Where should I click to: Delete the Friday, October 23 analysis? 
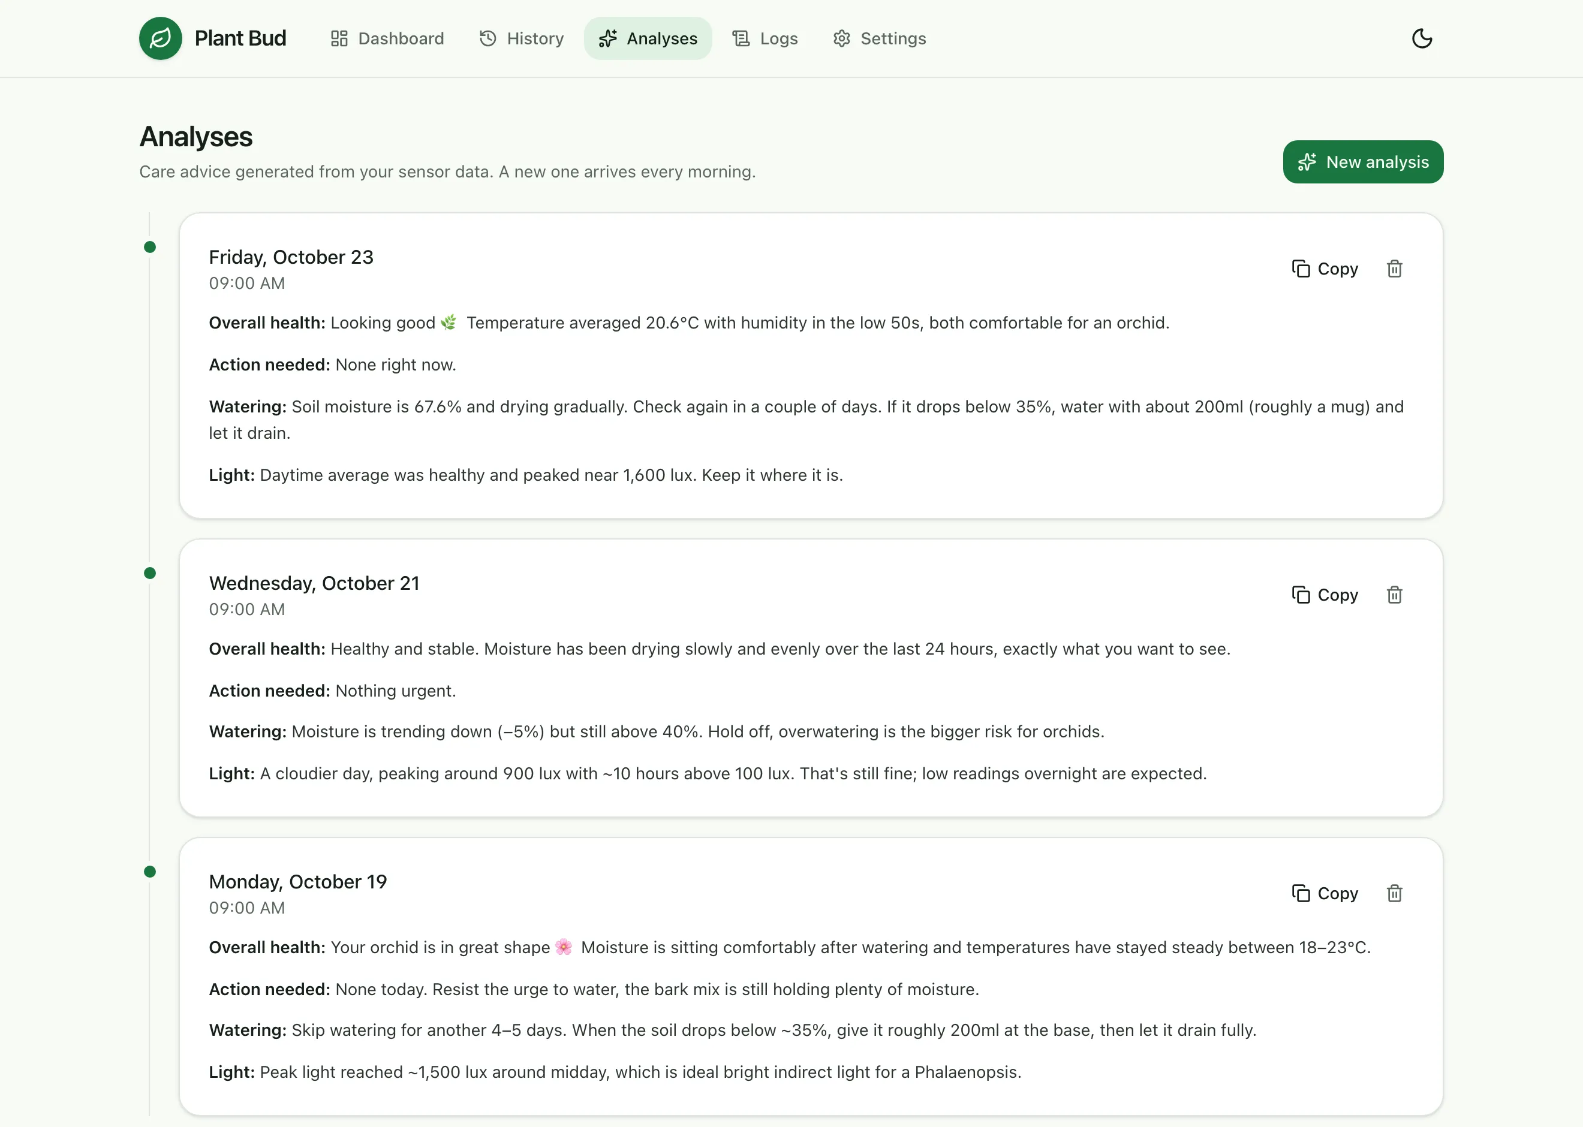click(x=1394, y=269)
